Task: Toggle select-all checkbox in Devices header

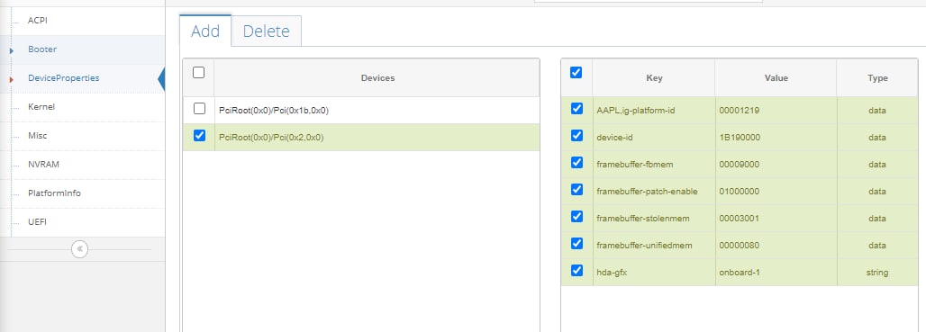Action: (x=199, y=73)
